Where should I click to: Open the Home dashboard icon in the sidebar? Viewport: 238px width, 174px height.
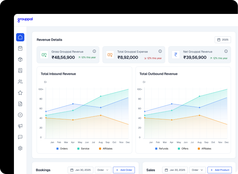(20, 37)
